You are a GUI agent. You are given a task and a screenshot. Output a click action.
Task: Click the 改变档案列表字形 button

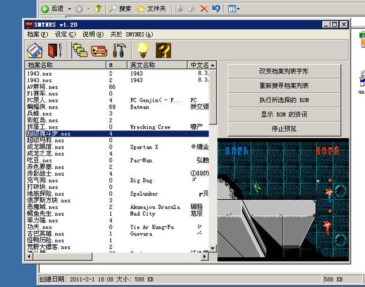tap(284, 71)
